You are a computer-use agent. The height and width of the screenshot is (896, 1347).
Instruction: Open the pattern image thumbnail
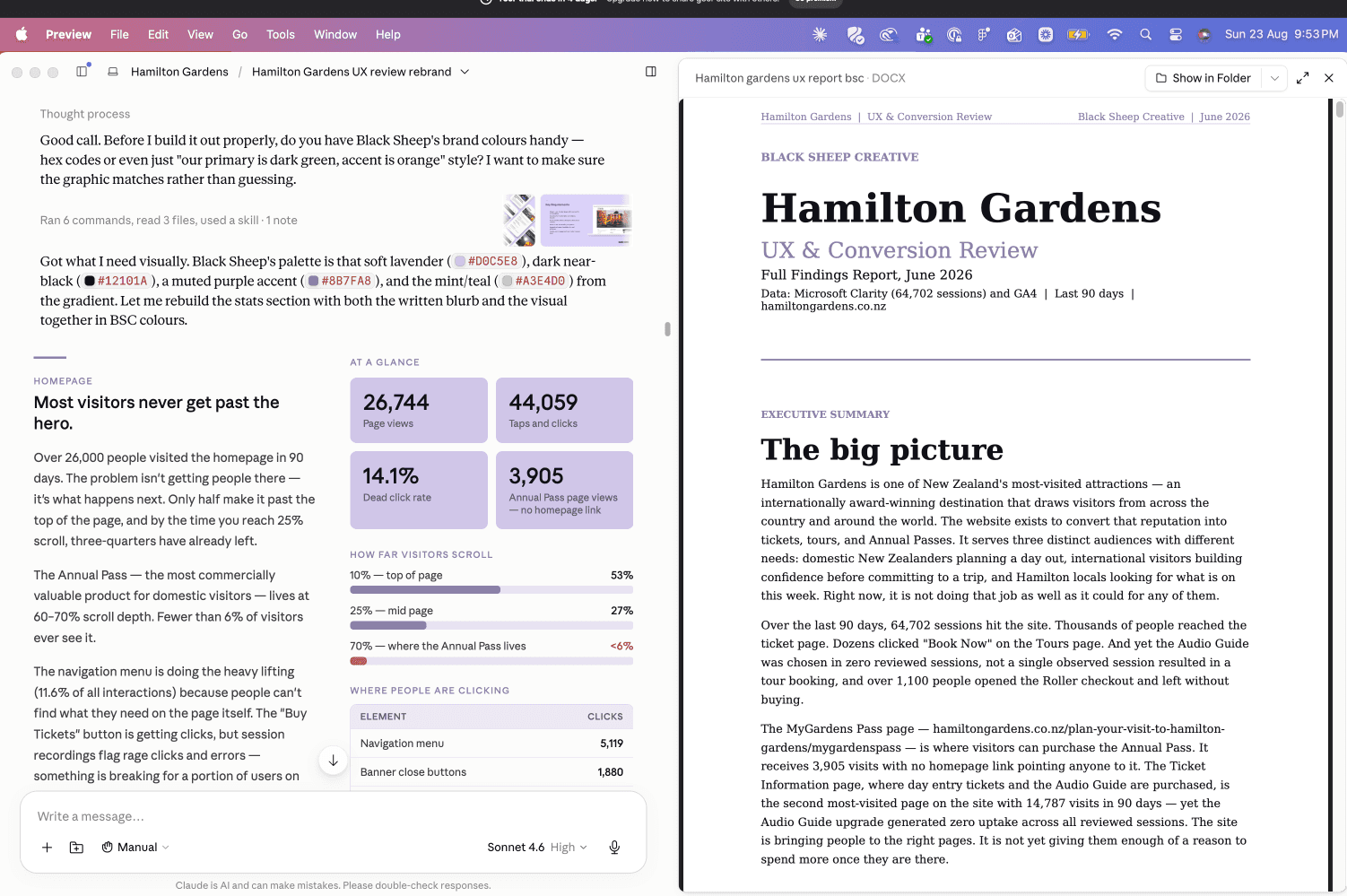(x=519, y=221)
